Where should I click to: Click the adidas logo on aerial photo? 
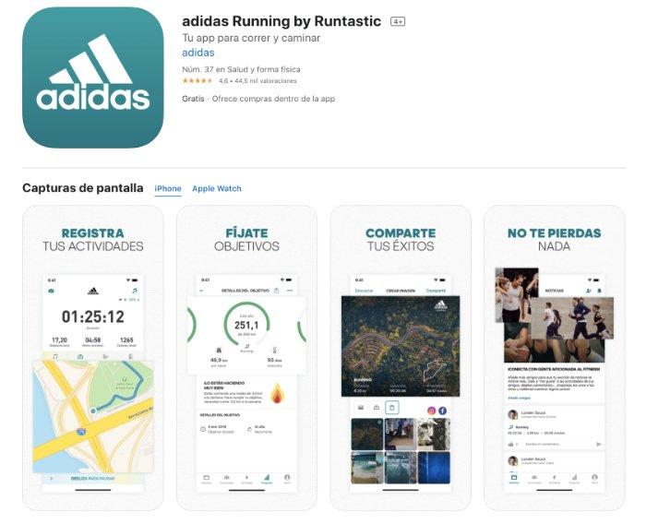pos(440,305)
